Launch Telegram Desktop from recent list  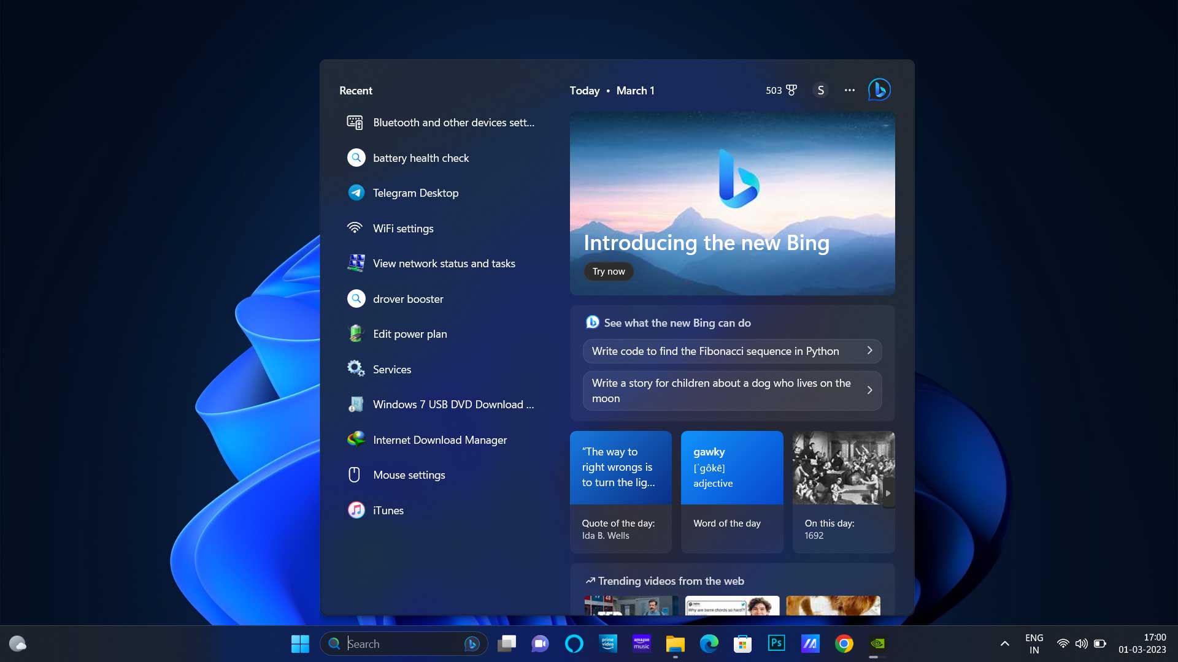[x=441, y=193]
